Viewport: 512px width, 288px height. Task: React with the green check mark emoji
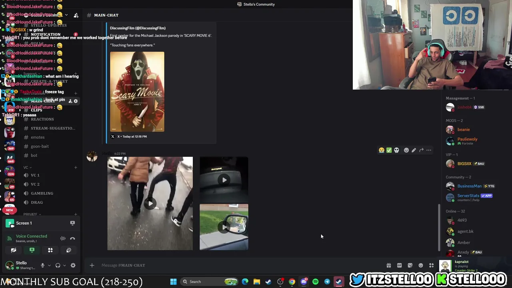pos(389,150)
